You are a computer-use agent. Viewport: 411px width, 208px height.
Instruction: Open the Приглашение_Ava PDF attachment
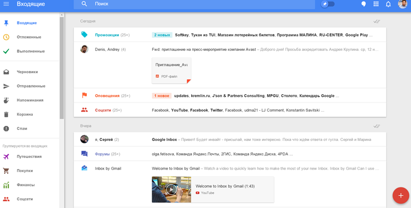[172, 70]
